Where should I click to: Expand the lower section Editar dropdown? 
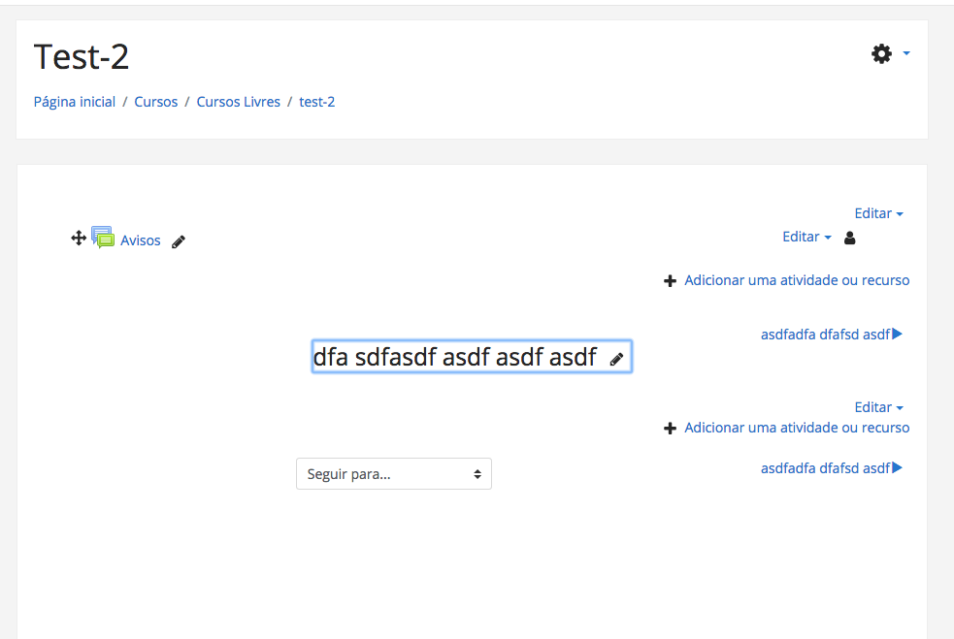coord(878,407)
